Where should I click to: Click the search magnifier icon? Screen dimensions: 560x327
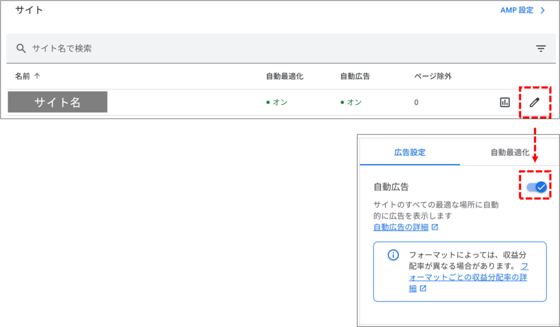pyautogui.click(x=21, y=48)
